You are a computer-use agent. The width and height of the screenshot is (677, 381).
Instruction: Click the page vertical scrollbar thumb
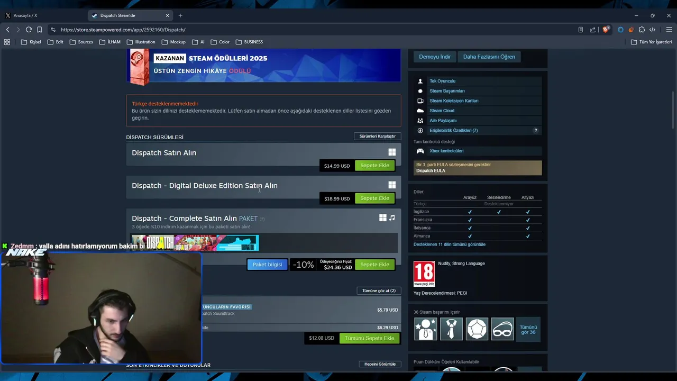(x=673, y=110)
